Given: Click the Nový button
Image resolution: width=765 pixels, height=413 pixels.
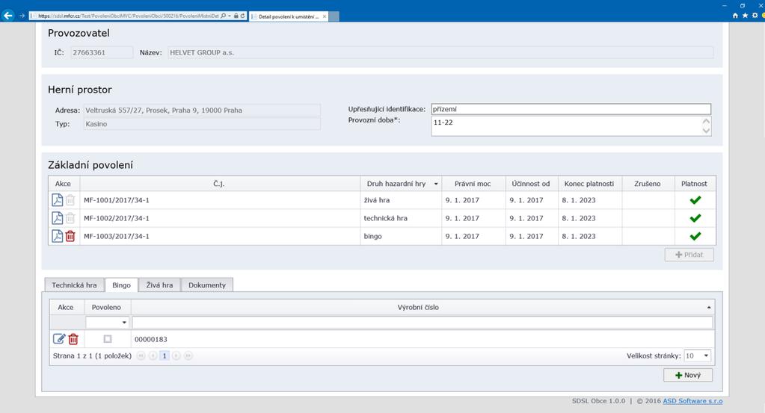Looking at the screenshot, I should pos(688,375).
